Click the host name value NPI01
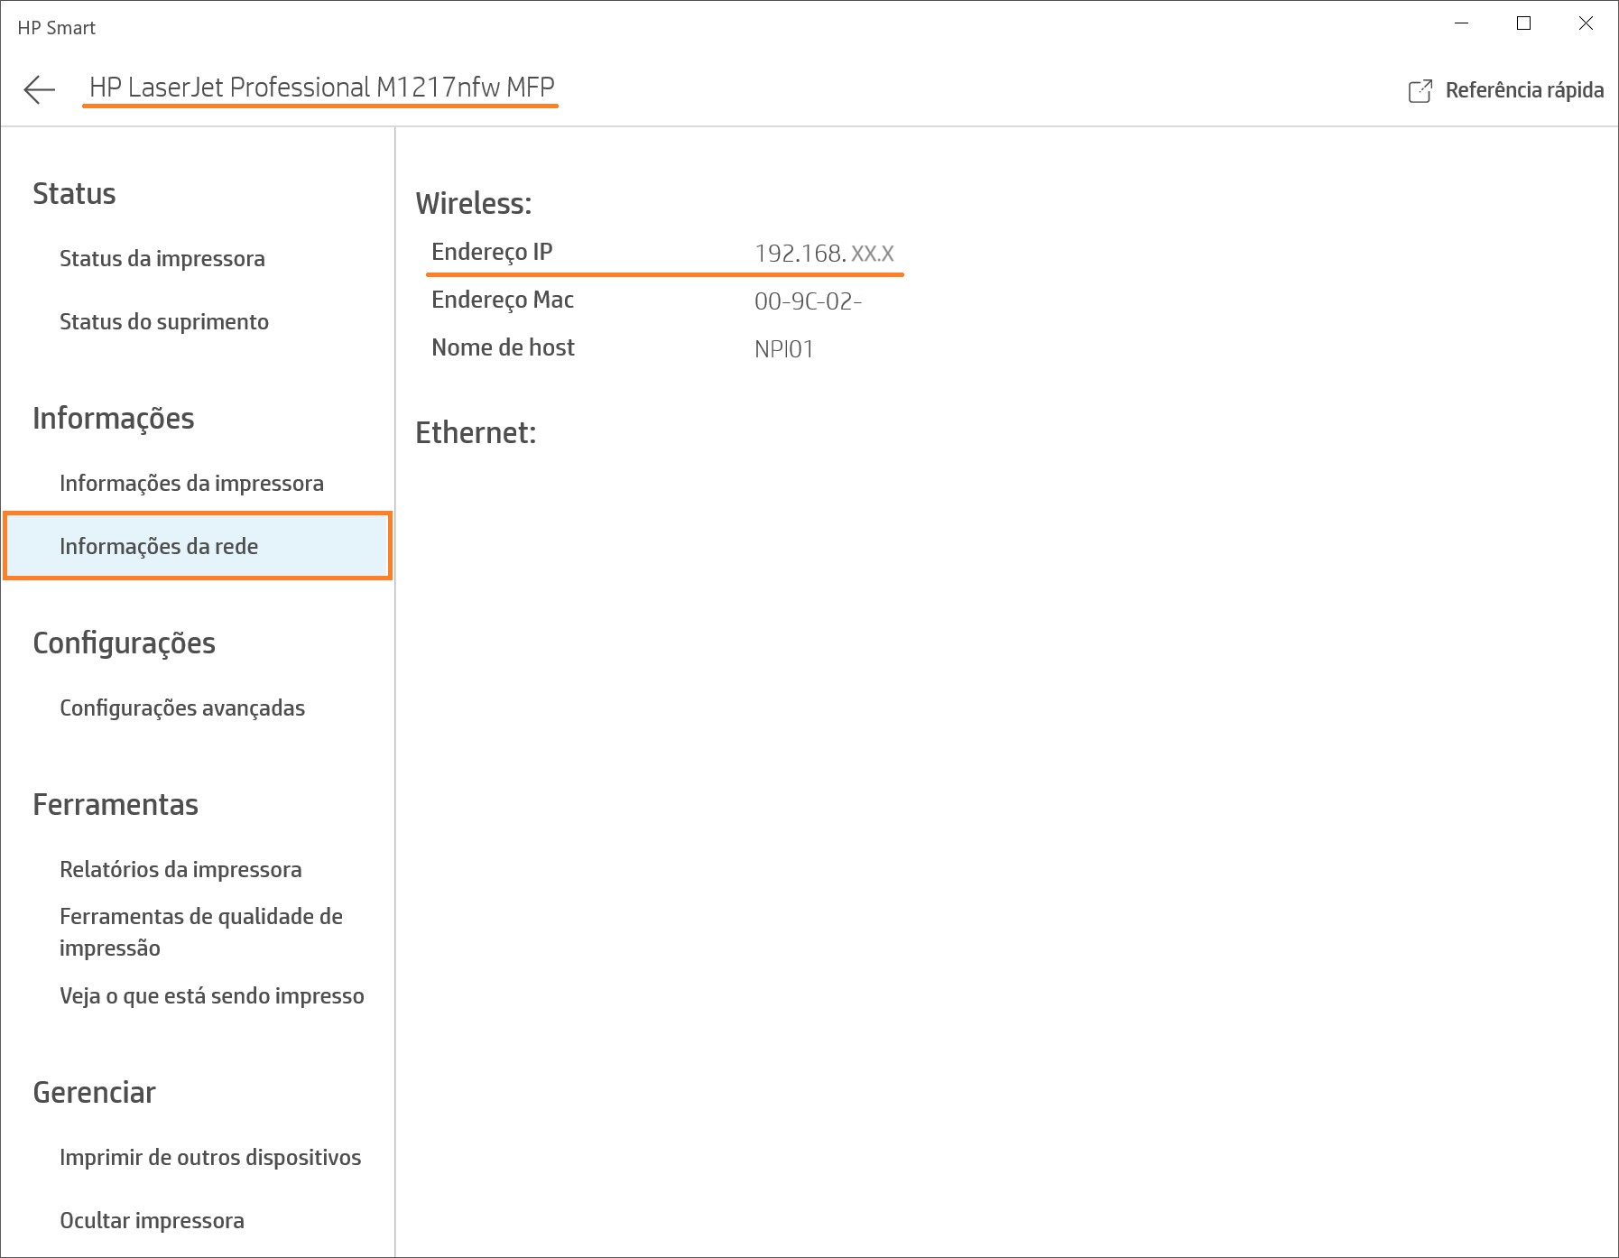This screenshot has width=1619, height=1258. [x=784, y=349]
